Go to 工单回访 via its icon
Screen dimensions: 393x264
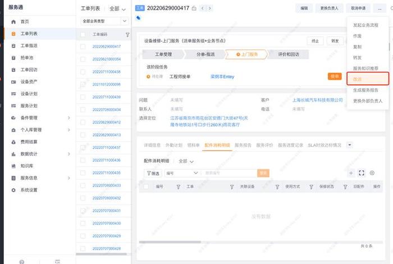[x=13, y=70]
